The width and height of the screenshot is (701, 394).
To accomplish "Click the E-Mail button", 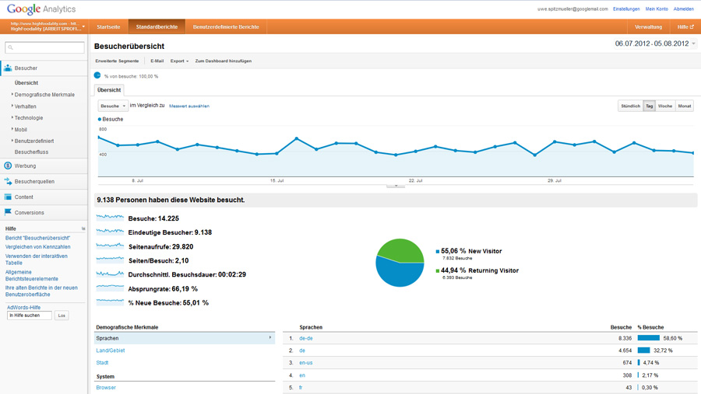I will pos(157,61).
